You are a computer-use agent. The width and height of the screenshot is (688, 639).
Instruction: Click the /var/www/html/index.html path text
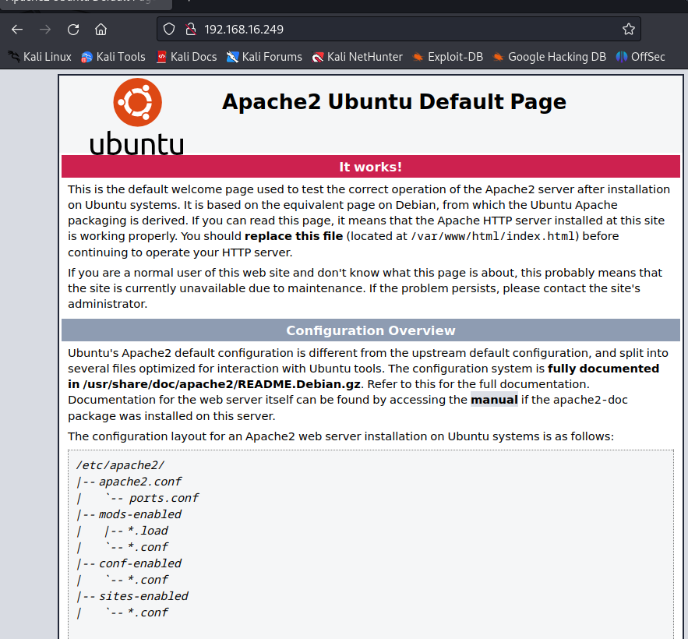[x=493, y=236]
